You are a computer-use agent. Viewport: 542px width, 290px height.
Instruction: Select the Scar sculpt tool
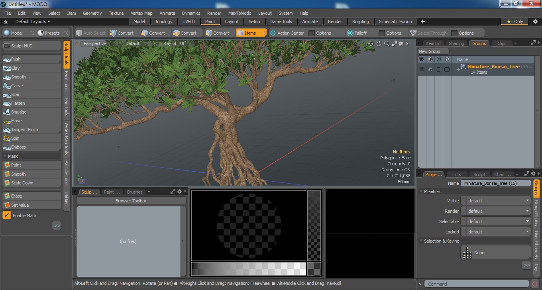(31, 94)
